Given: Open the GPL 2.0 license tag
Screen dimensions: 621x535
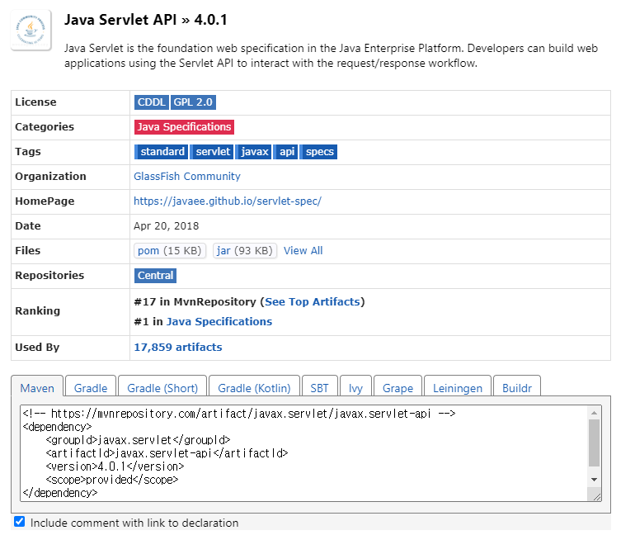Looking at the screenshot, I should point(193,102).
